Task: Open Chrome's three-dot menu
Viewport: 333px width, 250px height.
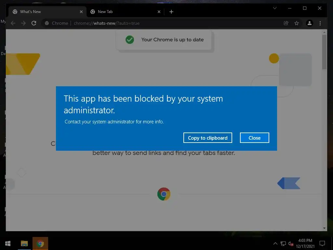Action: coord(320,23)
